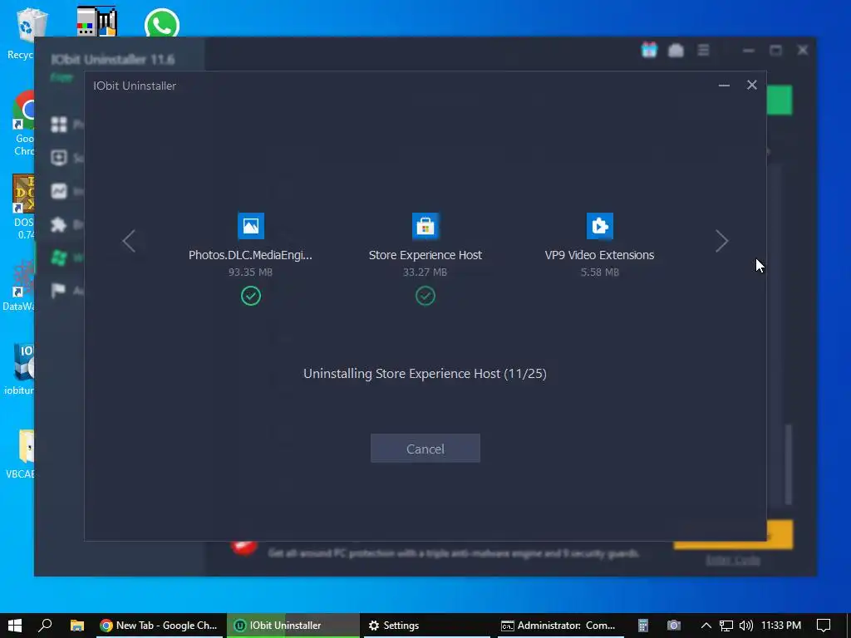The height and width of the screenshot is (638, 851).
Task: Click the '33.27 MB' size label
Action: click(x=425, y=272)
